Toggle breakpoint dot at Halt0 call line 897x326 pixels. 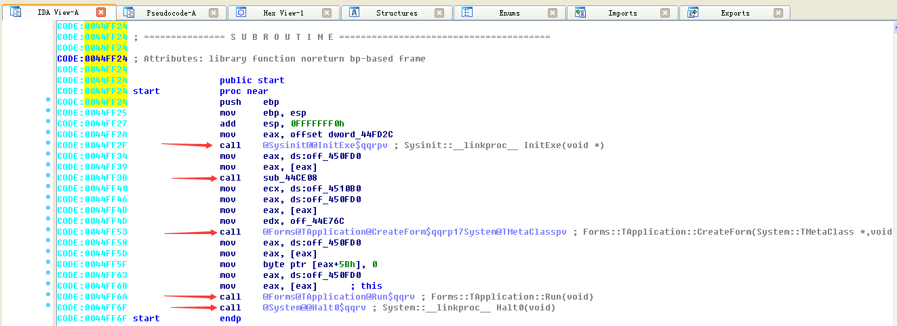point(48,308)
